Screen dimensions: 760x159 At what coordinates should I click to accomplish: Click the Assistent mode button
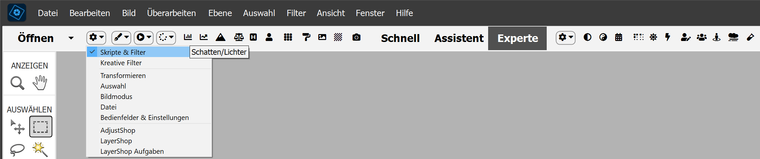[x=459, y=38]
